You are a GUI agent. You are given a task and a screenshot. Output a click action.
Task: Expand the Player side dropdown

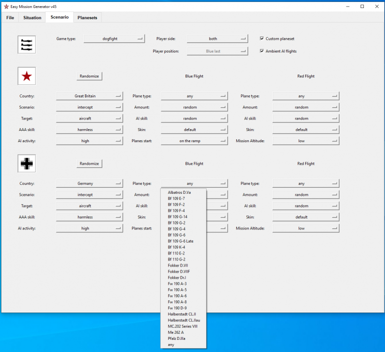point(217,38)
